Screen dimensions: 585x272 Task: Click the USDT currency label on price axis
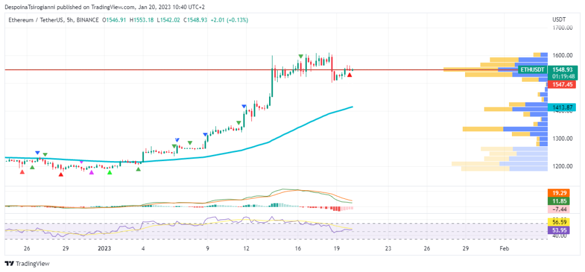pyautogui.click(x=559, y=19)
